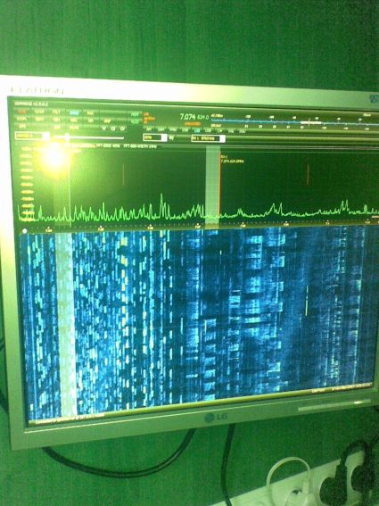The height and width of the screenshot is (506, 379).
Task: Toggle the upper green receiver button
Action: (135, 114)
